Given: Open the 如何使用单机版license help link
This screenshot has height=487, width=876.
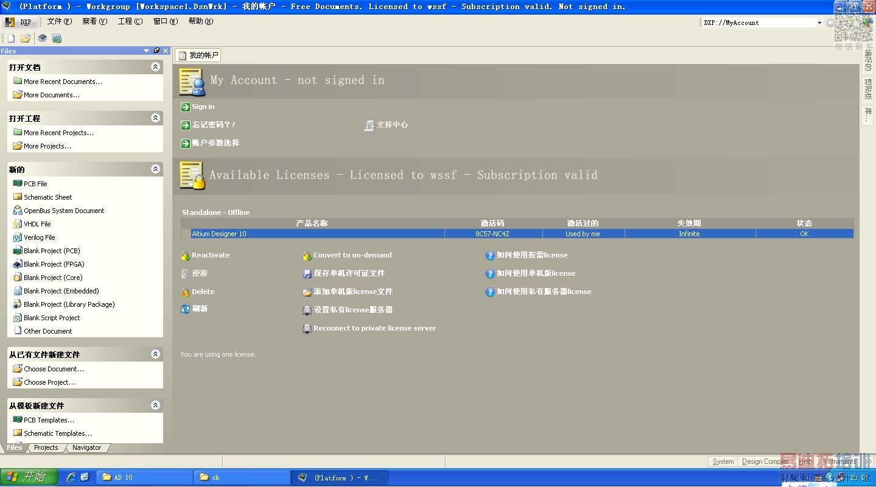Looking at the screenshot, I should tap(536, 273).
